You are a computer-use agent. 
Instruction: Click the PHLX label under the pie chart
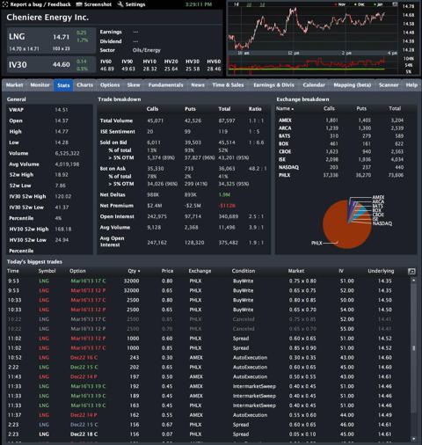coord(316,244)
